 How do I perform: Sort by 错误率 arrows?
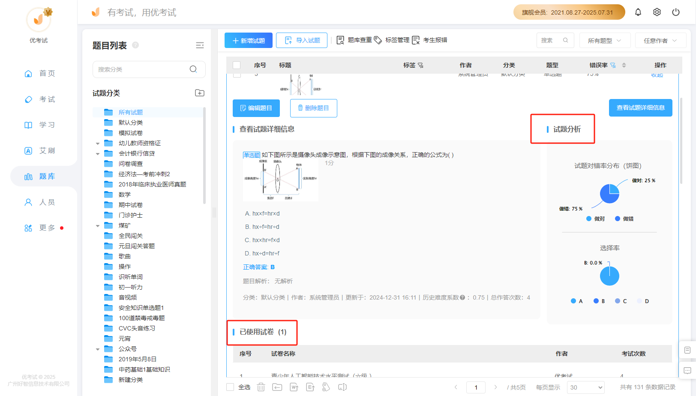click(x=624, y=65)
